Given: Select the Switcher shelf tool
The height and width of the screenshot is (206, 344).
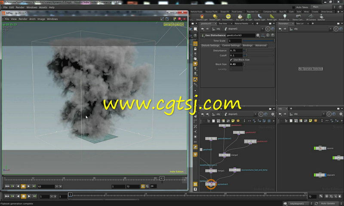Looking at the screenshot, I should (321, 17).
